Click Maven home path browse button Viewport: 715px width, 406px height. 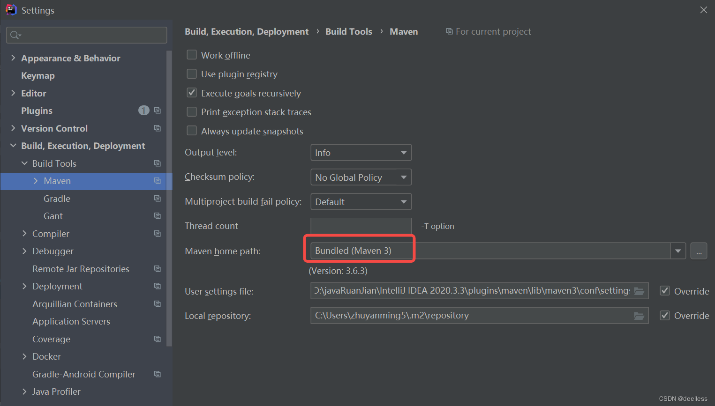(699, 251)
